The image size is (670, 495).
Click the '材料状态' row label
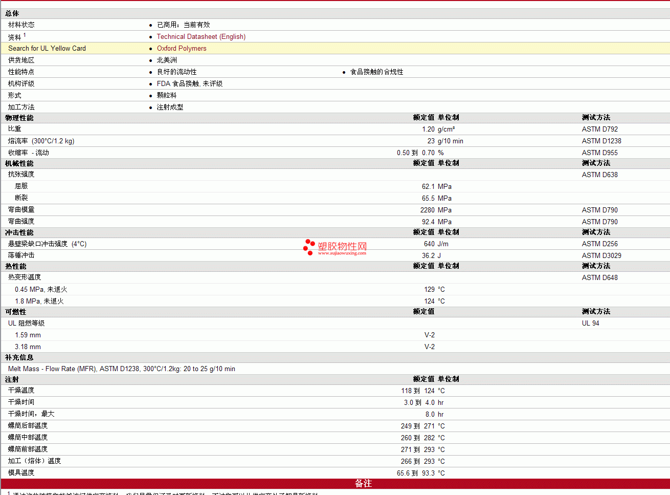(x=21, y=25)
